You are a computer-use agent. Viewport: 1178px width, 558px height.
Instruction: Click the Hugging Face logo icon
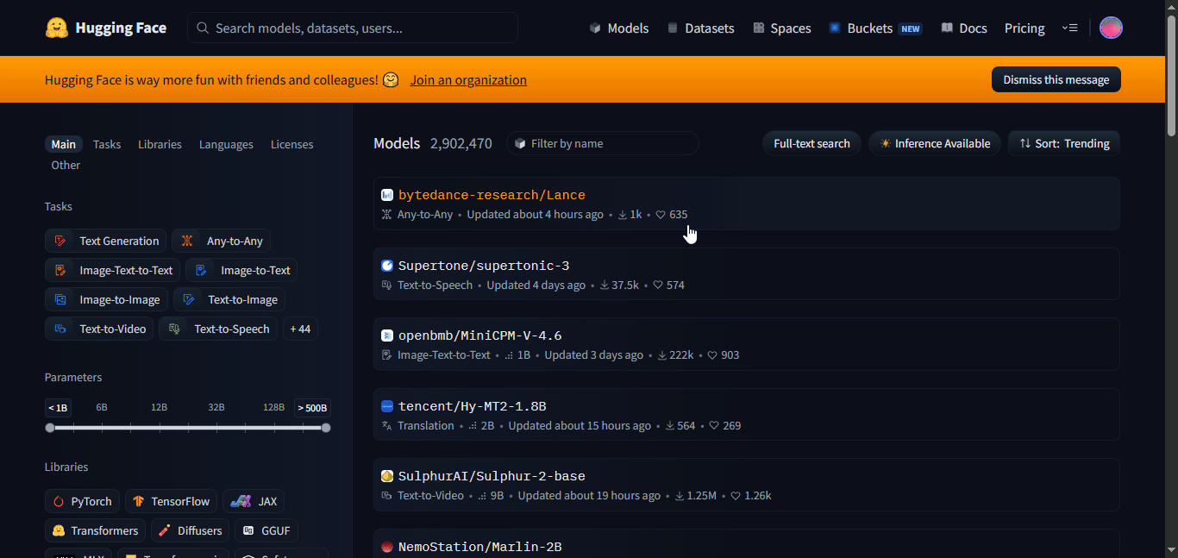[57, 28]
